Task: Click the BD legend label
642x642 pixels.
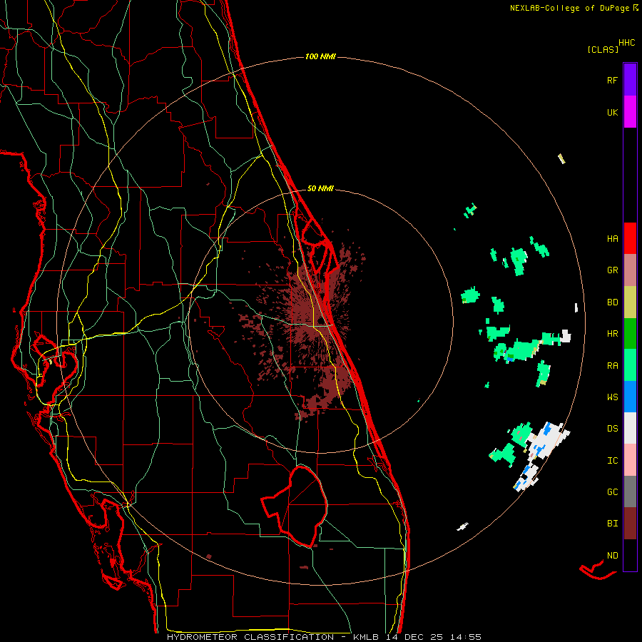Action: pyautogui.click(x=612, y=302)
